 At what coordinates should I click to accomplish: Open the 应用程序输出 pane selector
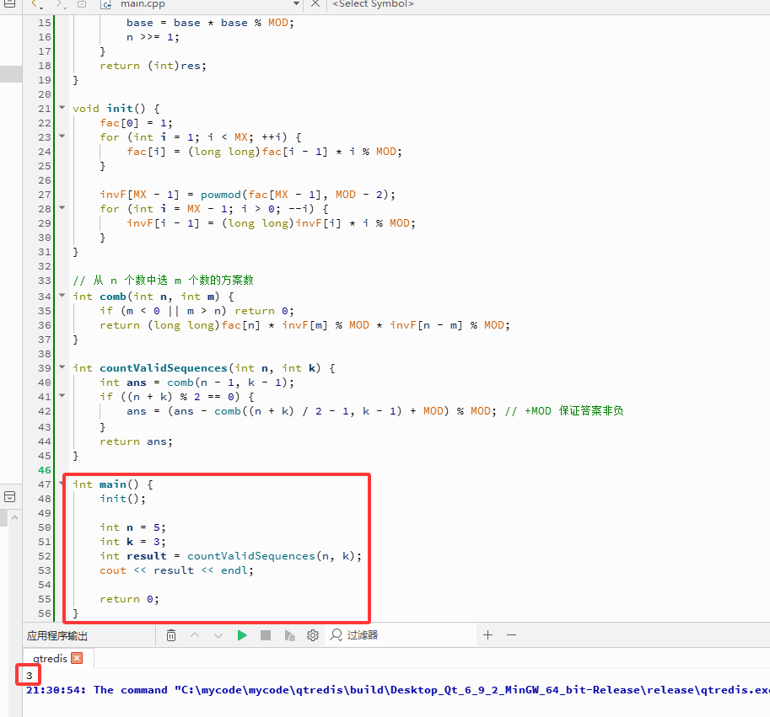pyautogui.click(x=57, y=635)
